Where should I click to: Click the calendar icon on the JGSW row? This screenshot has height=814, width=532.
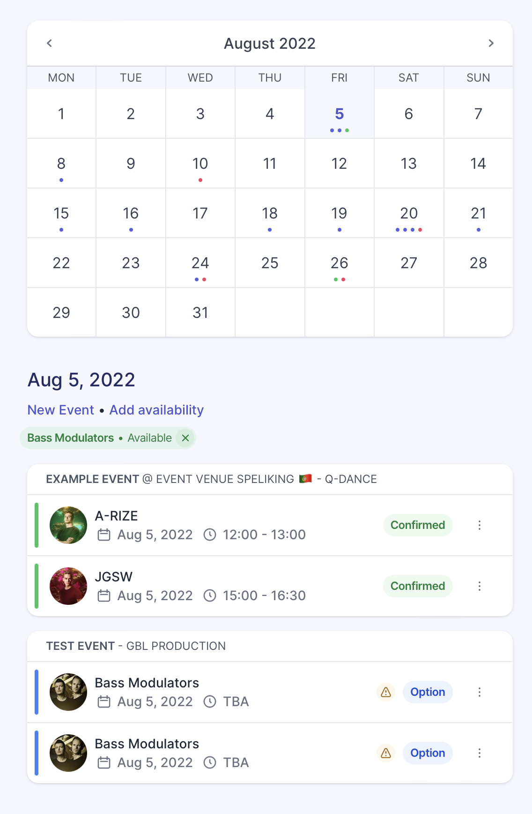click(104, 595)
